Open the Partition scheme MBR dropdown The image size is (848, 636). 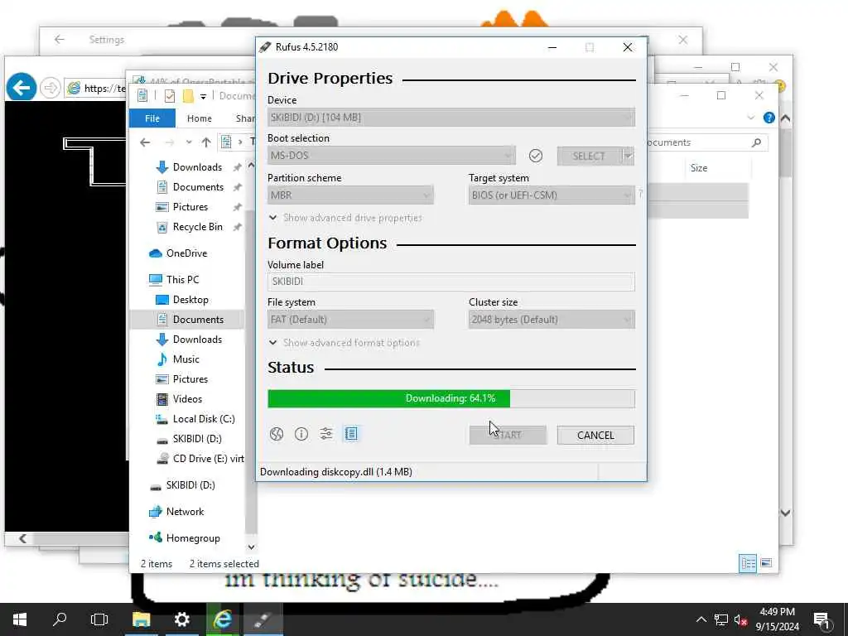click(x=350, y=195)
